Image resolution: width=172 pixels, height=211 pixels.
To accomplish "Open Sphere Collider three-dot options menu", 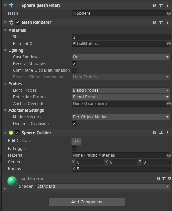I will [168, 133].
